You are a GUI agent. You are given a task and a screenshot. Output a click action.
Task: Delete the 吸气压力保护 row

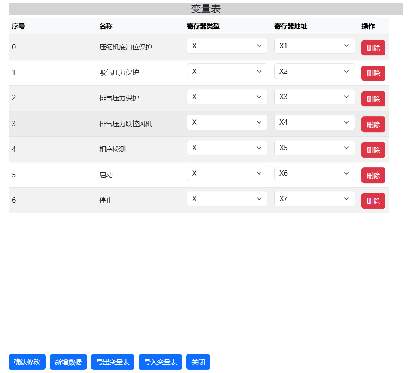point(373,73)
